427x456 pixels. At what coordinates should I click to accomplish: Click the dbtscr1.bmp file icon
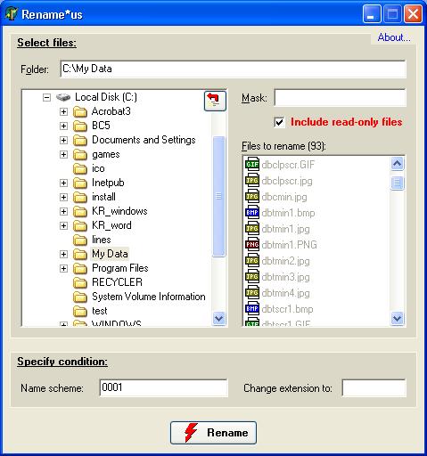click(x=252, y=308)
